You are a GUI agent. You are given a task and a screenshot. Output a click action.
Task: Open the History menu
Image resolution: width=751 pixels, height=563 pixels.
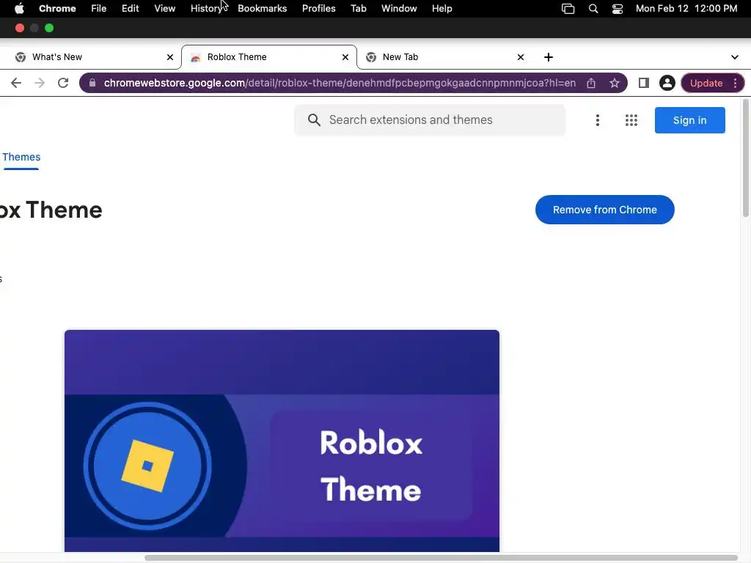tap(206, 9)
